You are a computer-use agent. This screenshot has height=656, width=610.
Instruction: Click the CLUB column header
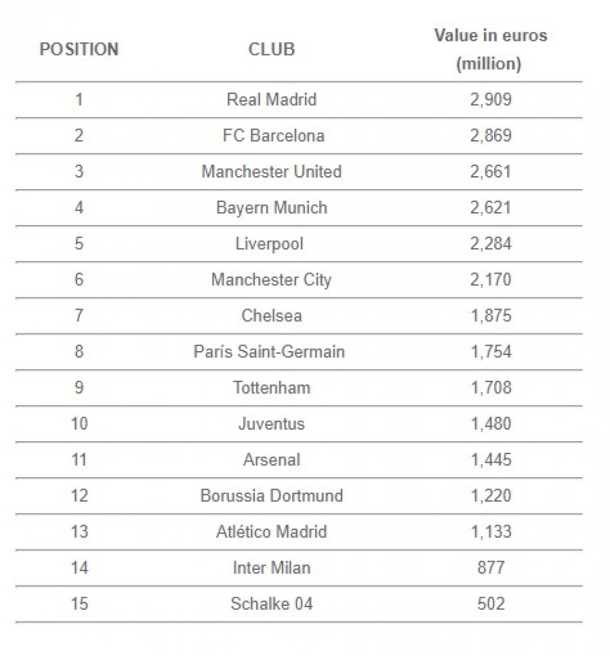point(272,49)
